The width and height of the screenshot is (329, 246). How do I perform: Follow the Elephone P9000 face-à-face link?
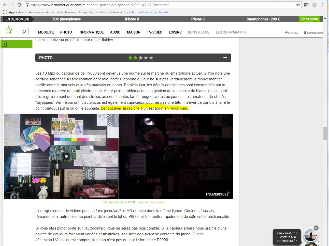pyautogui.click(x=133, y=202)
